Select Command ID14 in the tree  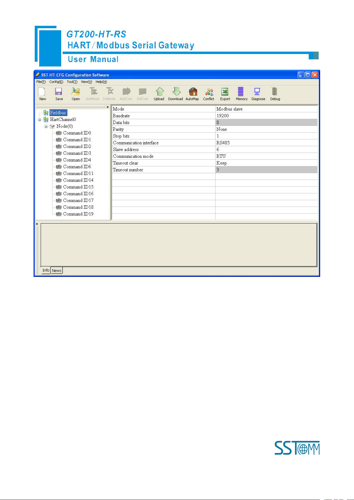(x=78, y=180)
